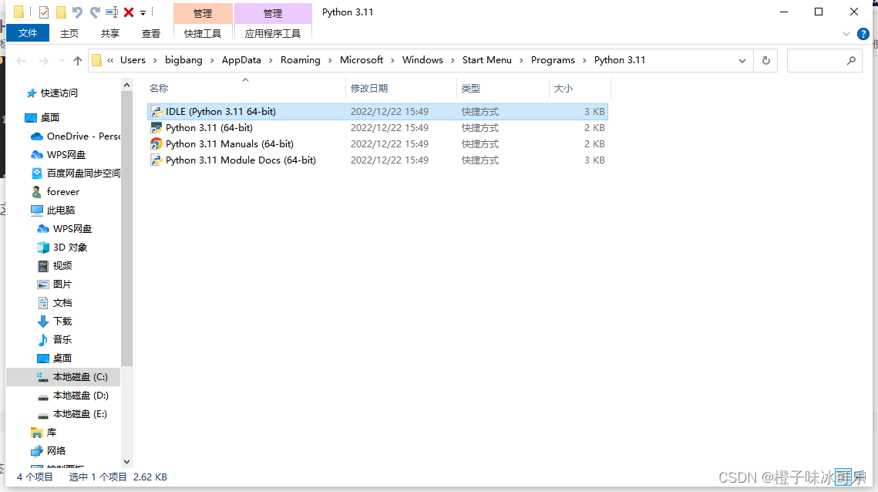Navigate to Windows in the address bar

pos(422,60)
